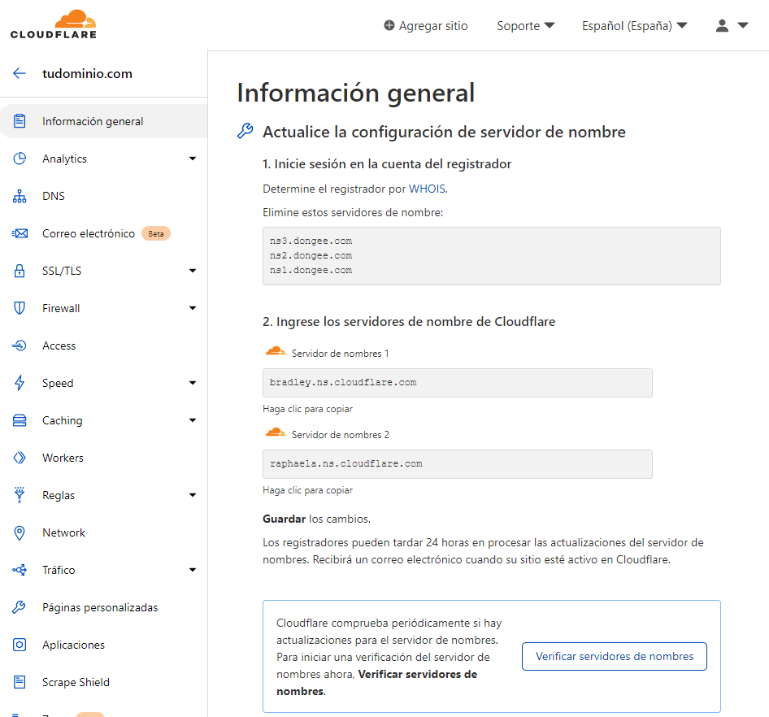Screen dimensions: 769x717
Task: Click the Network location pin icon
Action: (x=20, y=532)
